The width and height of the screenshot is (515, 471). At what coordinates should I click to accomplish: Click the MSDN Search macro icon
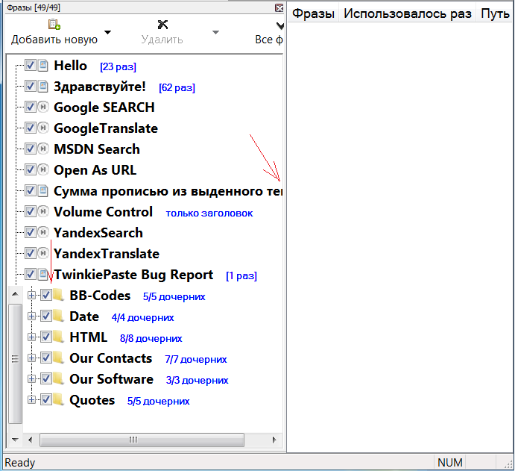42,149
